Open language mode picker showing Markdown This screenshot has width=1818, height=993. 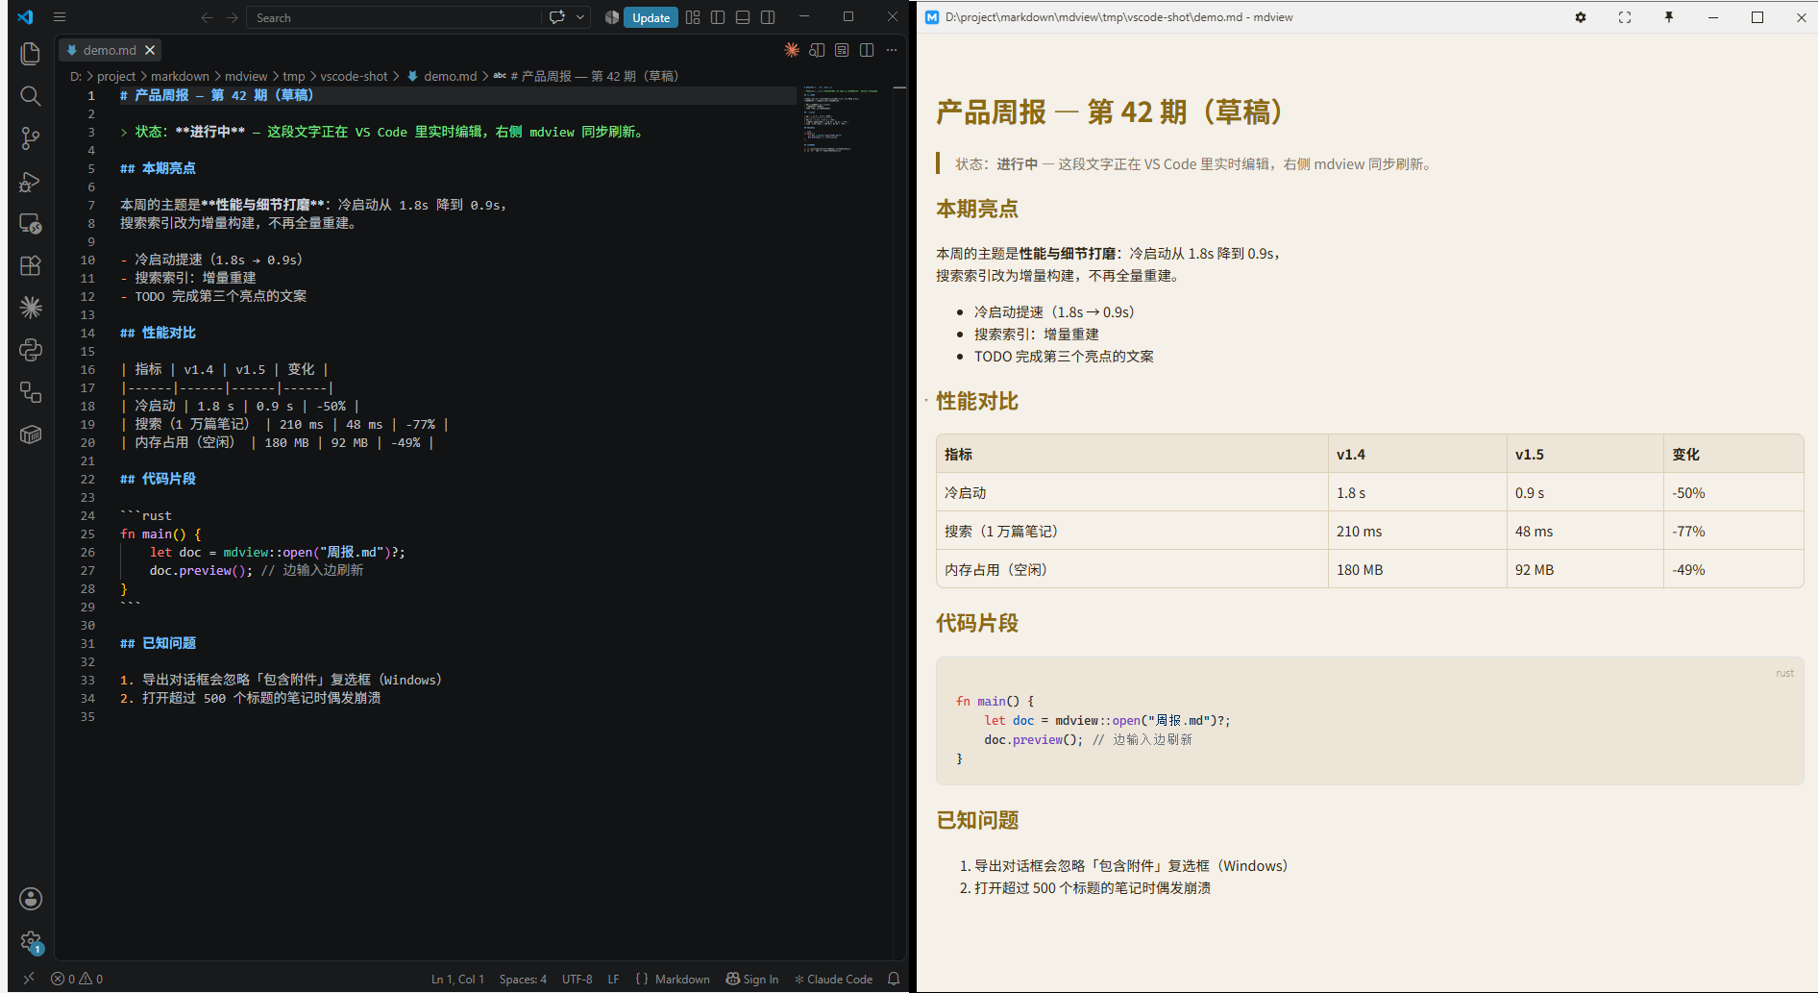pos(682,979)
